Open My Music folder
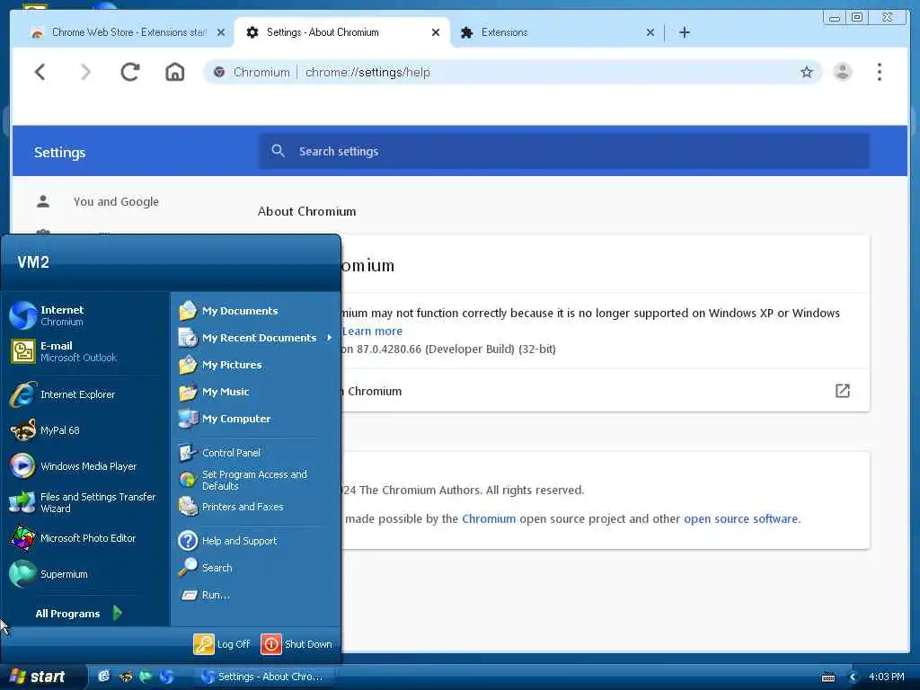The width and height of the screenshot is (920, 690). point(256,392)
